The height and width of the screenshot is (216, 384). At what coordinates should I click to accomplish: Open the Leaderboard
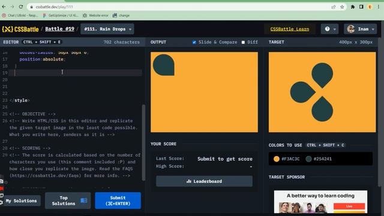coord(204,181)
